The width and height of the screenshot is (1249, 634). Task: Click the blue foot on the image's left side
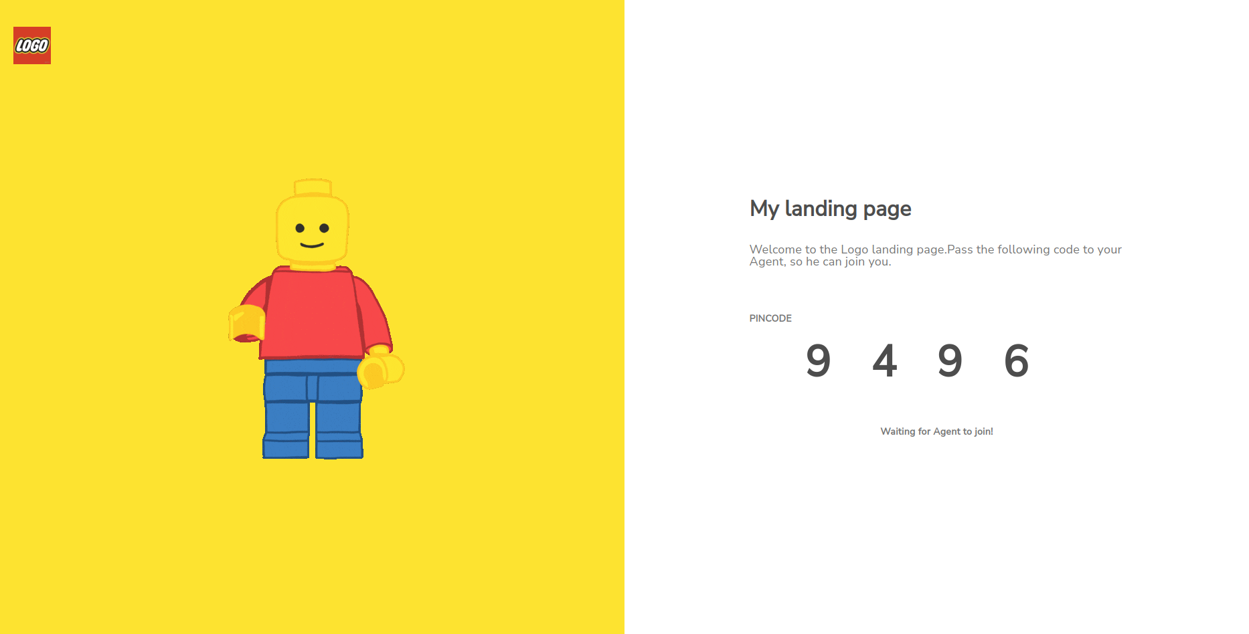pyautogui.click(x=286, y=445)
